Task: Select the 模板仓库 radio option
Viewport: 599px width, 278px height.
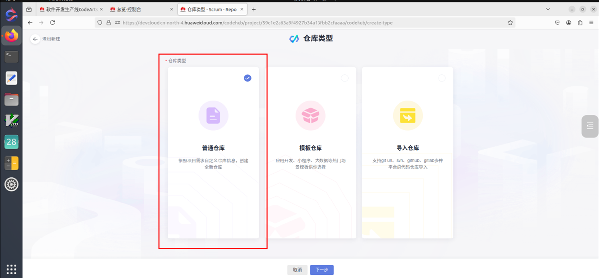Action: coord(345,78)
